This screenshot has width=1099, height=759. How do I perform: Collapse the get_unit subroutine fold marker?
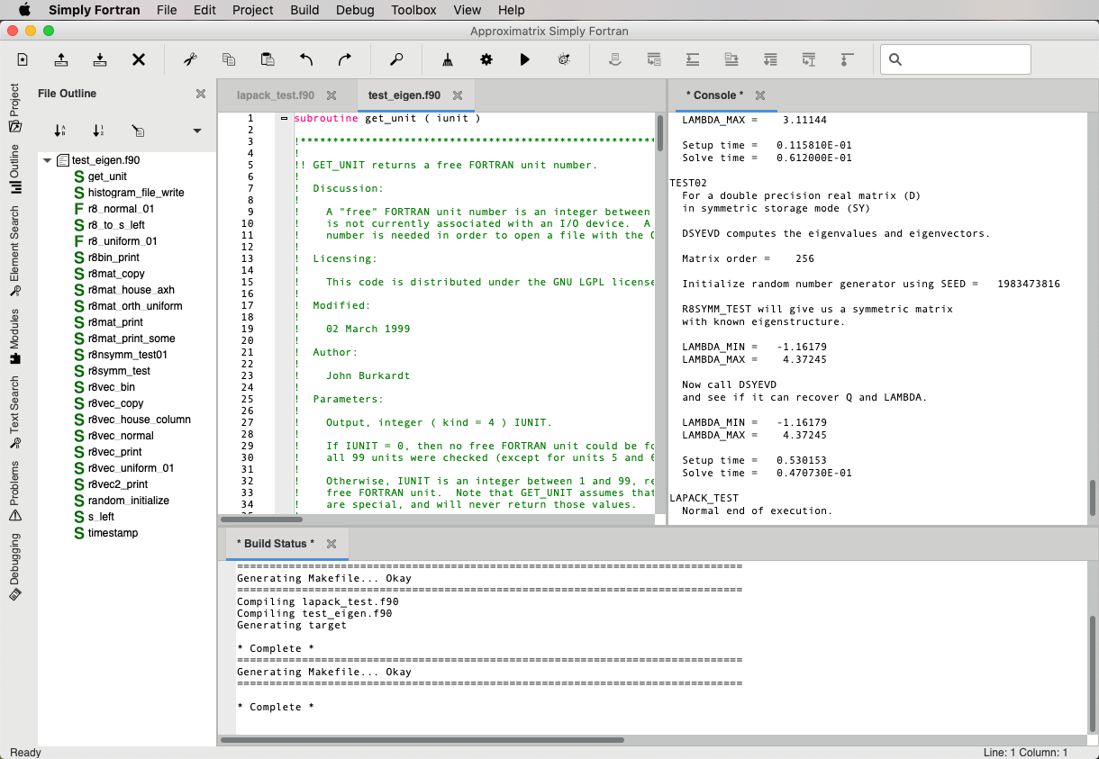(284, 118)
